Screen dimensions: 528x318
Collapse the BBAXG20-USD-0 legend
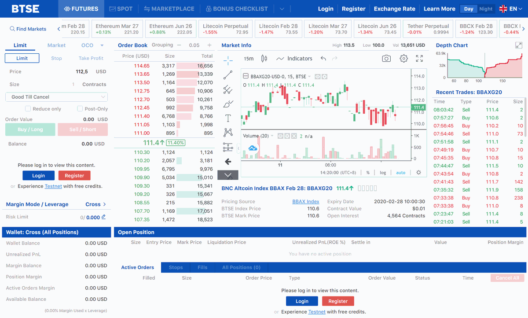tap(246, 76)
